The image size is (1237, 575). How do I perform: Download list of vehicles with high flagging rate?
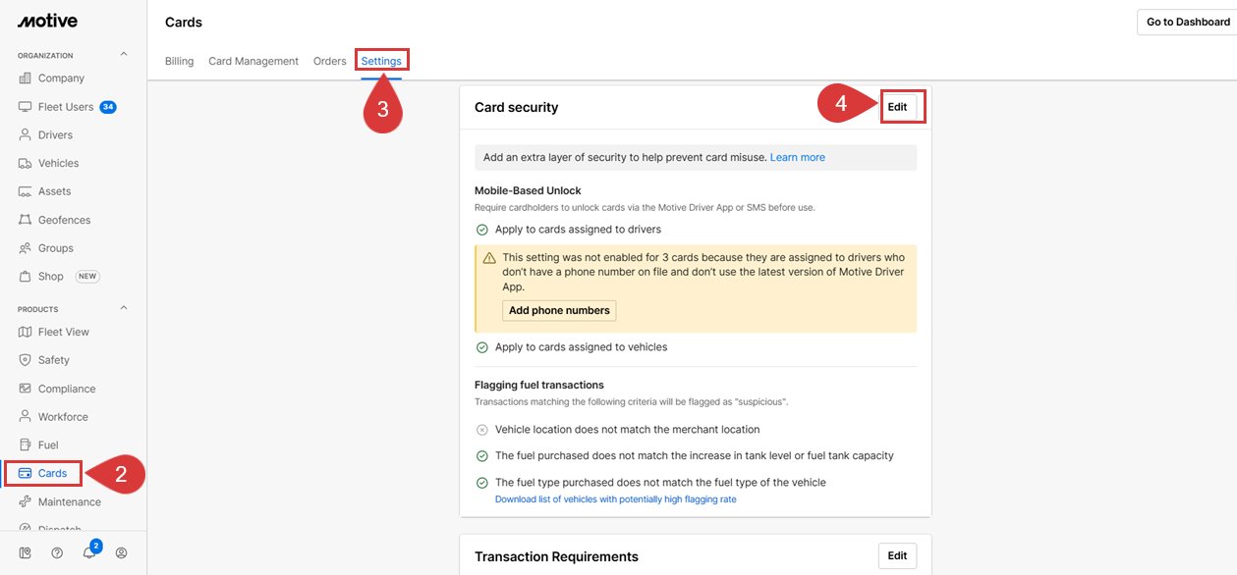point(615,499)
